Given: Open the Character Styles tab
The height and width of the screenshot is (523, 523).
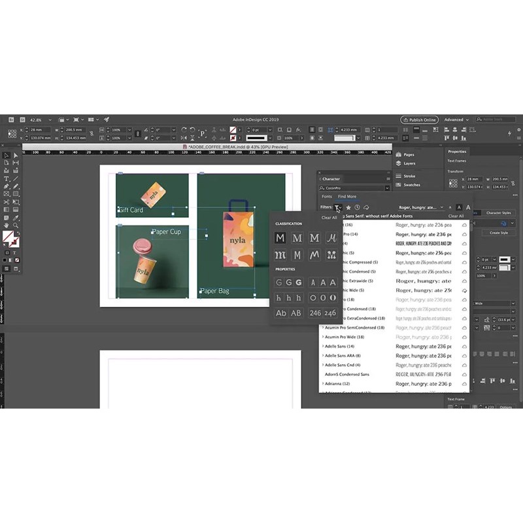Looking at the screenshot, I should tap(498, 213).
